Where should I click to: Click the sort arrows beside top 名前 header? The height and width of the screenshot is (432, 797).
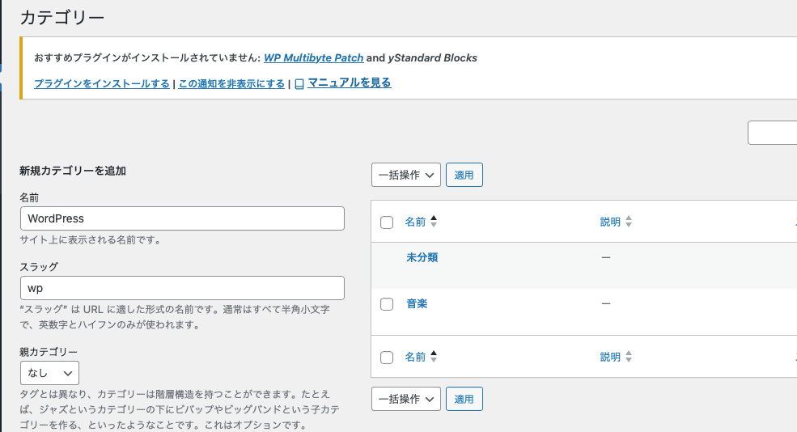click(434, 222)
